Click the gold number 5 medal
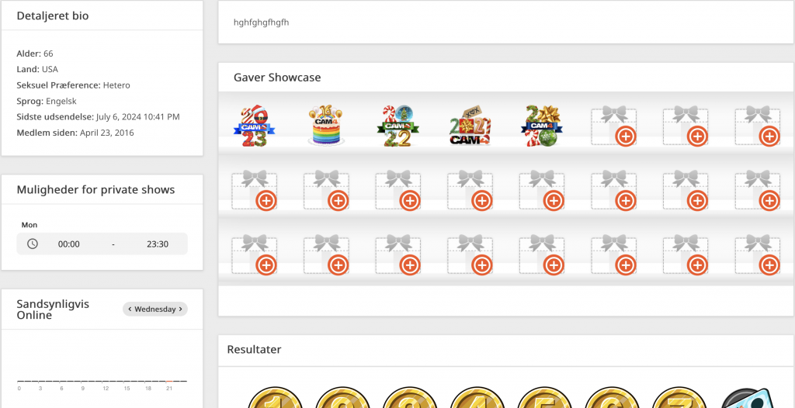 (x=544, y=399)
